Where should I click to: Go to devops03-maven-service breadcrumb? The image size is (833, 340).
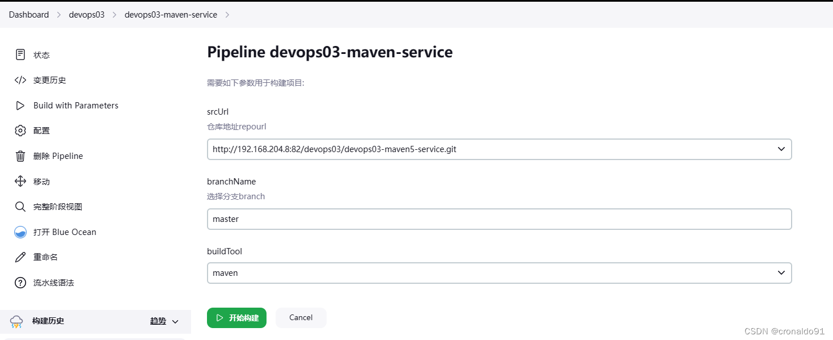pos(171,15)
